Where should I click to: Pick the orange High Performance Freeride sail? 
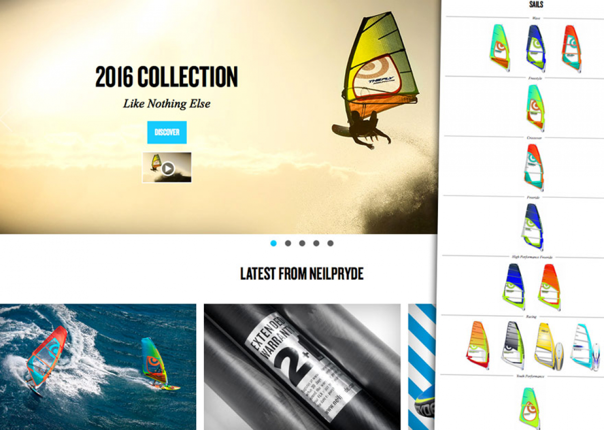pos(549,287)
